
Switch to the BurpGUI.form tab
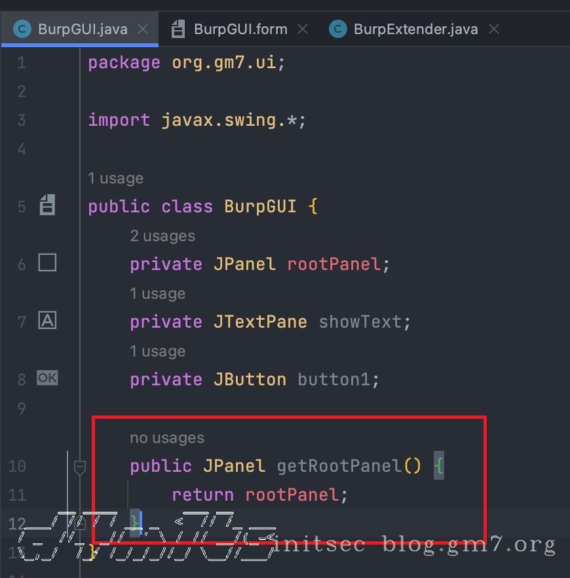pyautogui.click(x=240, y=29)
